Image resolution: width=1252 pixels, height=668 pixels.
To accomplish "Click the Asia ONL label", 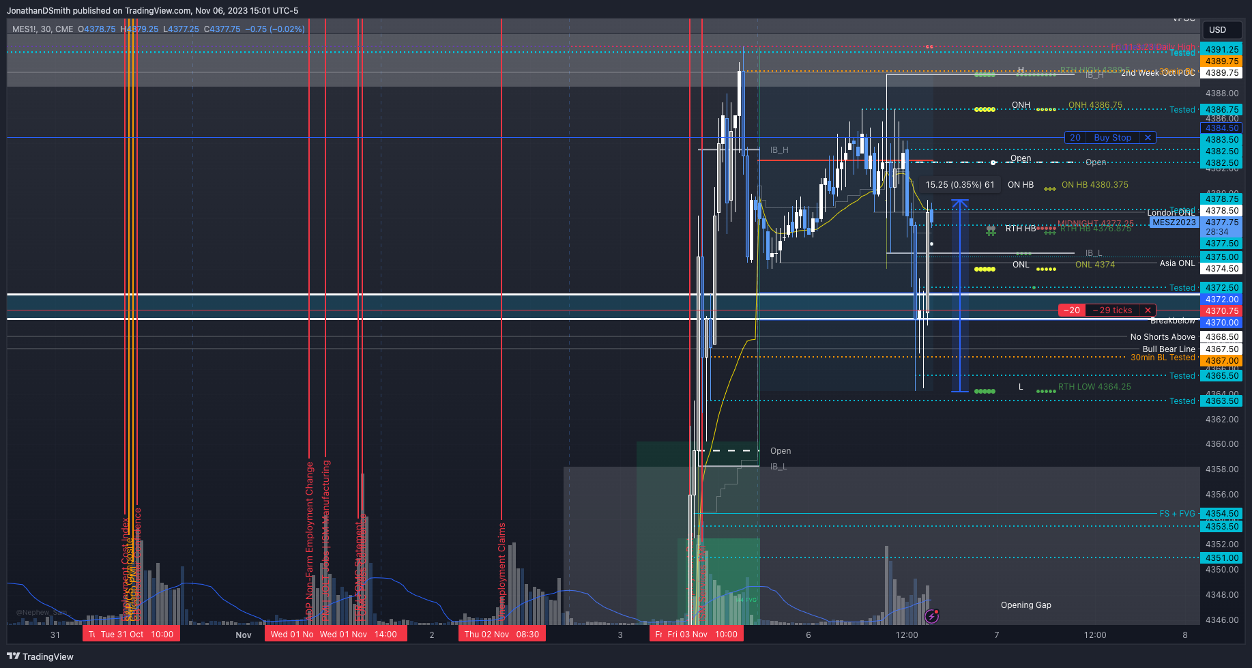I will click(1177, 263).
